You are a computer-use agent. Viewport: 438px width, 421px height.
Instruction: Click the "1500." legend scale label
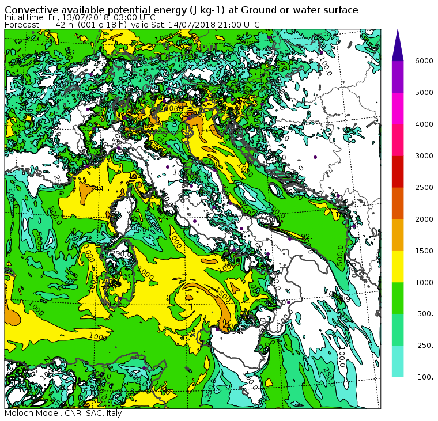point(425,251)
